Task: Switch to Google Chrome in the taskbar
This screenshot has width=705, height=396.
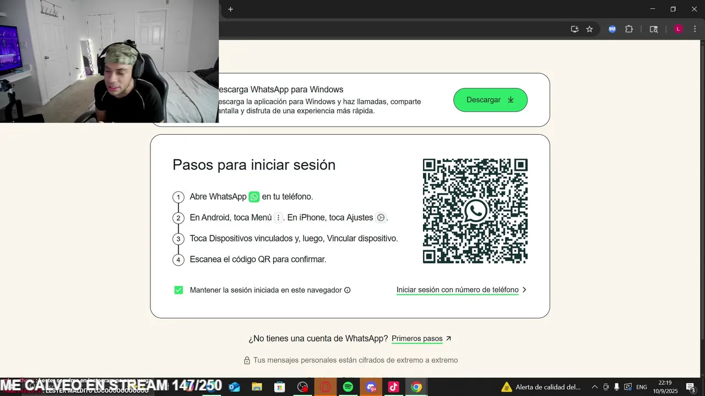Action: (x=416, y=387)
